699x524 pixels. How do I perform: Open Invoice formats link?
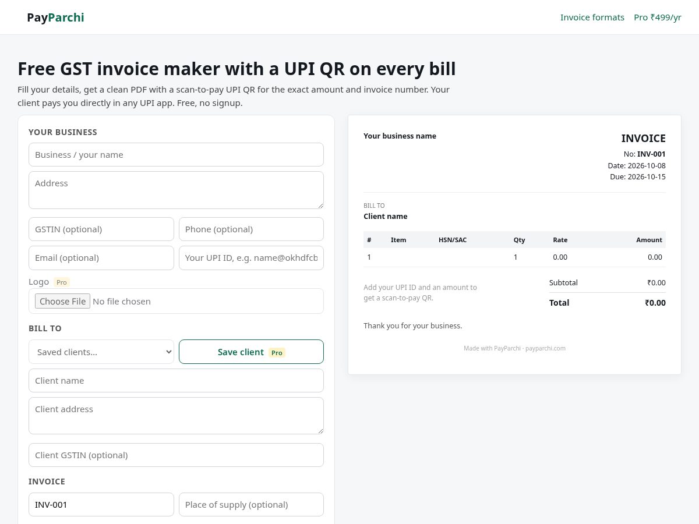pos(592,17)
